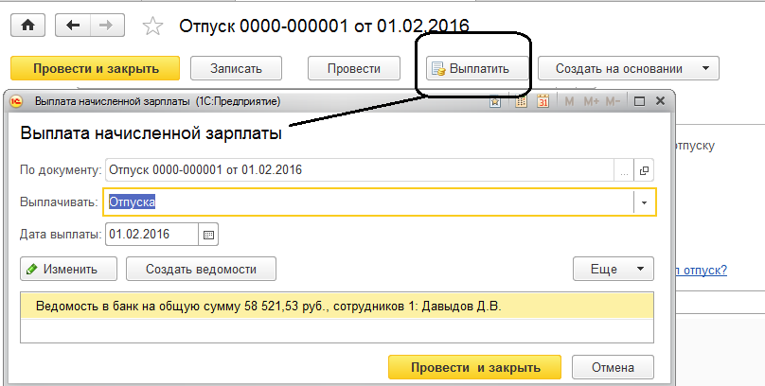This screenshot has height=386, width=765.
Task: Click the Дата выплаты date field
Action: pos(151,234)
